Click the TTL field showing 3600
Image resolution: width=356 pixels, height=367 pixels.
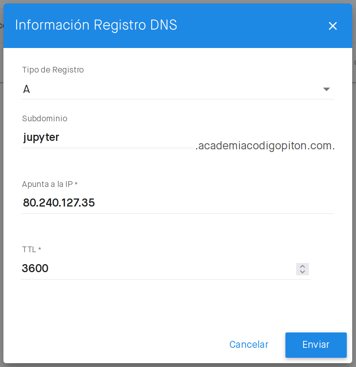coord(165,268)
